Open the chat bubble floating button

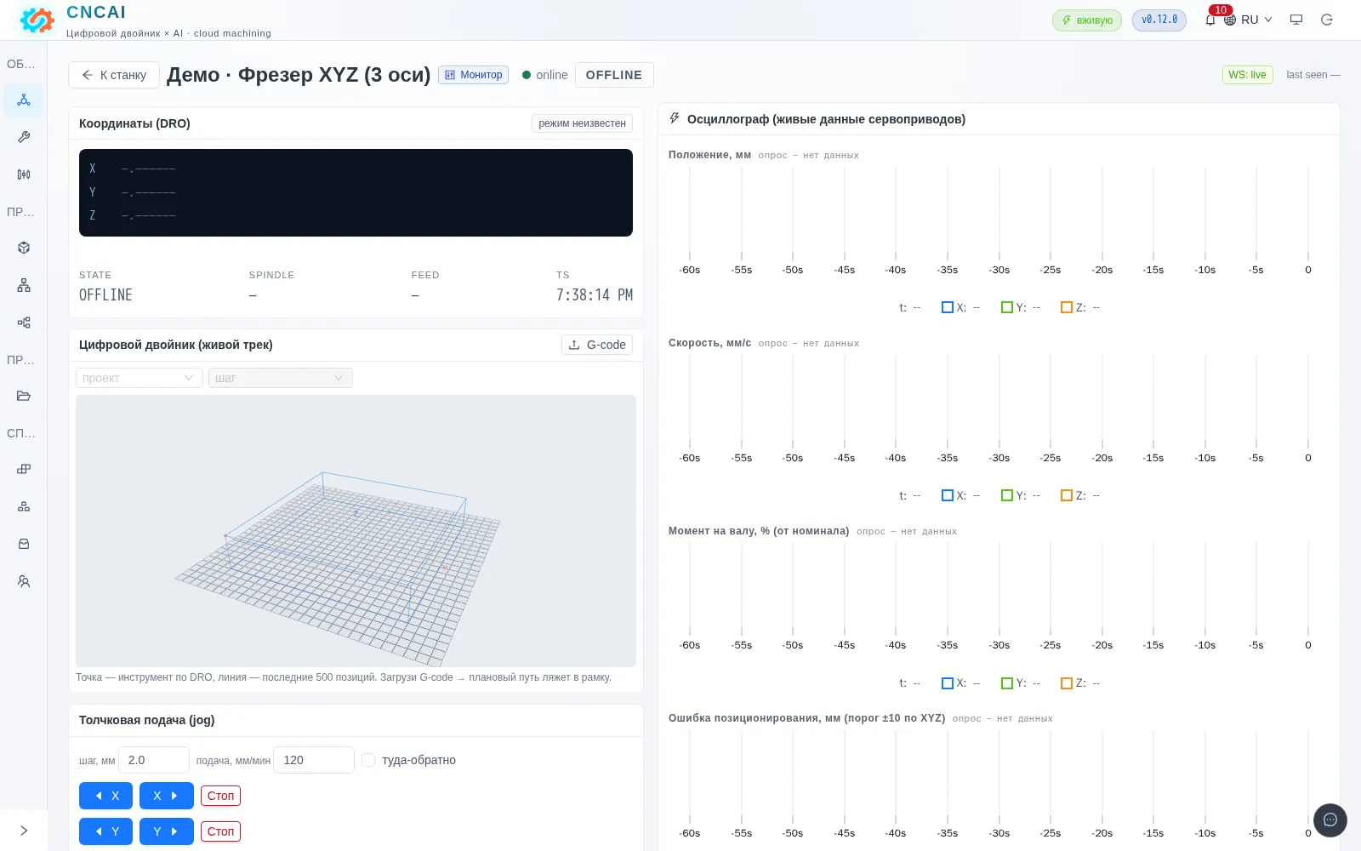pos(1330,820)
